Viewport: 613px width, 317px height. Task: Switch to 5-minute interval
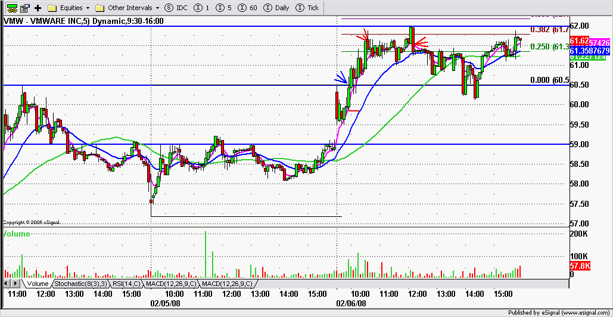tap(223, 7)
